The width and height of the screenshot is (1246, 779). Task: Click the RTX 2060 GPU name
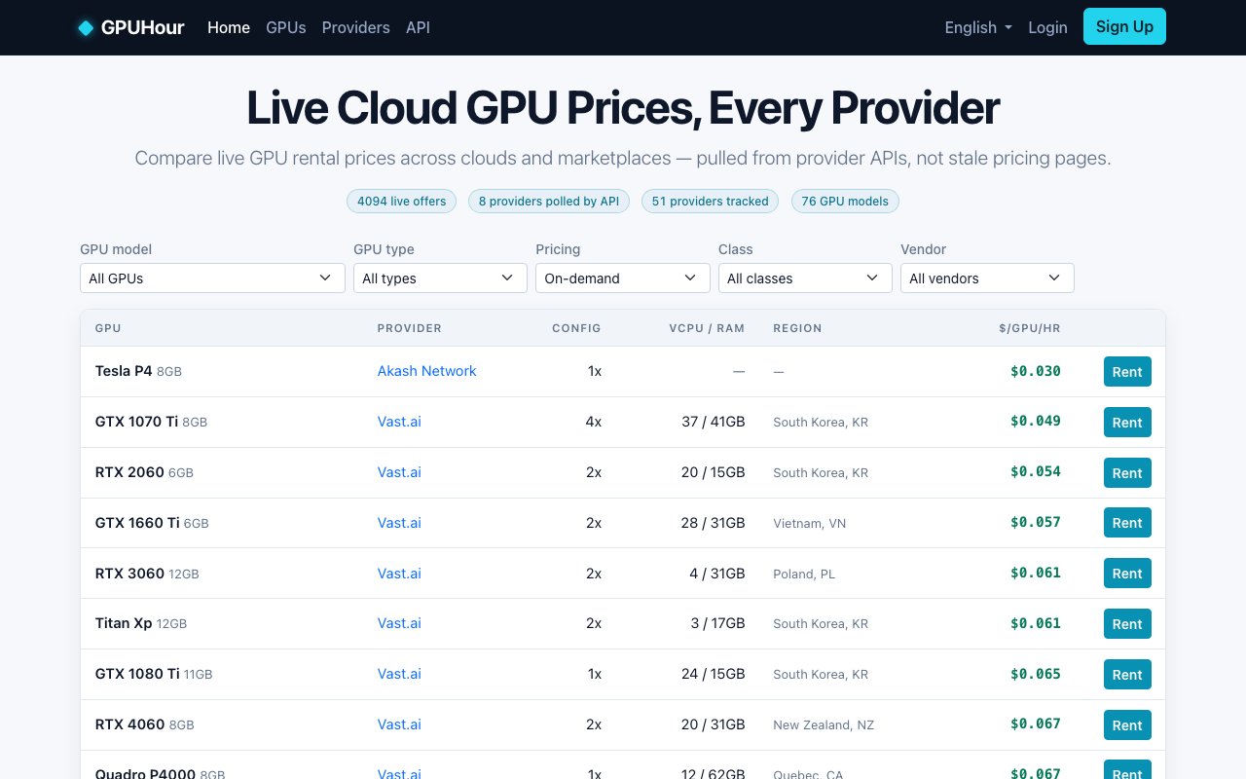tap(129, 472)
